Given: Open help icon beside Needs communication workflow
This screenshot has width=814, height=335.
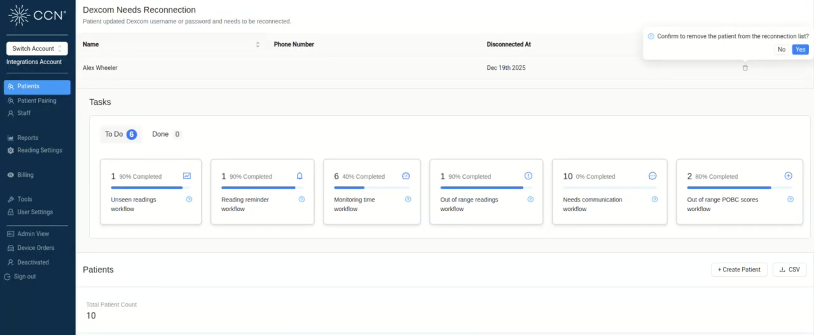Looking at the screenshot, I should (x=654, y=199).
